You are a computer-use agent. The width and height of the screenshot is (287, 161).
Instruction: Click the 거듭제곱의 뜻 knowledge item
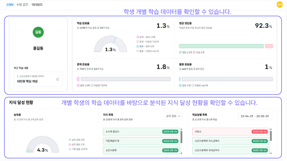142,141
